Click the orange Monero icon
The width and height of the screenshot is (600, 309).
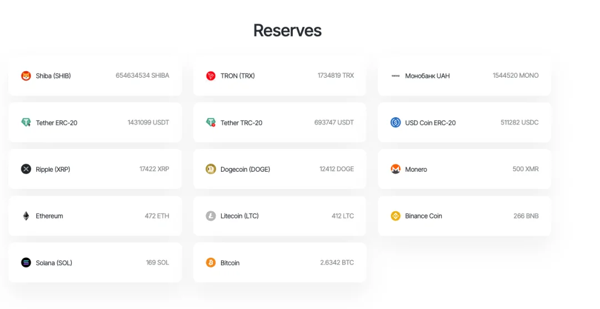point(396,169)
